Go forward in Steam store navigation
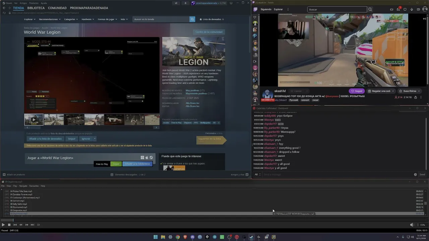The height and width of the screenshot is (241, 429). pyautogui.click(x=9, y=8)
